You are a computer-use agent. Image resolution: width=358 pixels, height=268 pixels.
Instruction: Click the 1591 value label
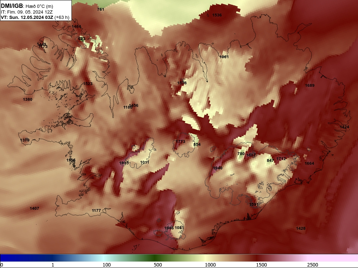coord(254,204)
